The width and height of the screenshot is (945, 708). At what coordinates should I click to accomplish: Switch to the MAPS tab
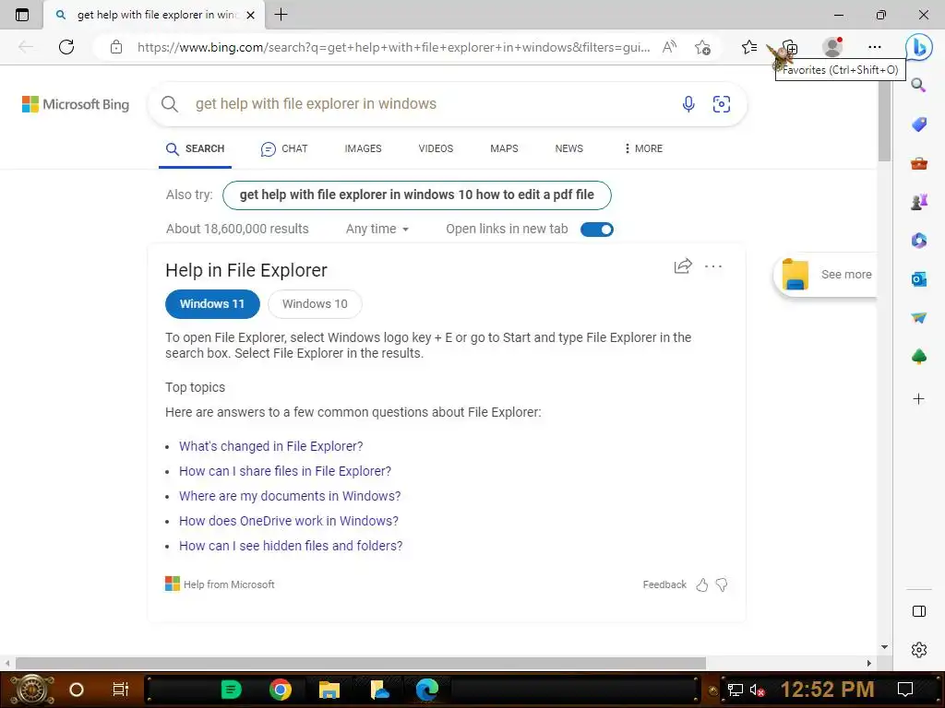pos(504,148)
